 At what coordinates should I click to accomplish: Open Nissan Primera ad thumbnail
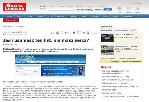107,50
